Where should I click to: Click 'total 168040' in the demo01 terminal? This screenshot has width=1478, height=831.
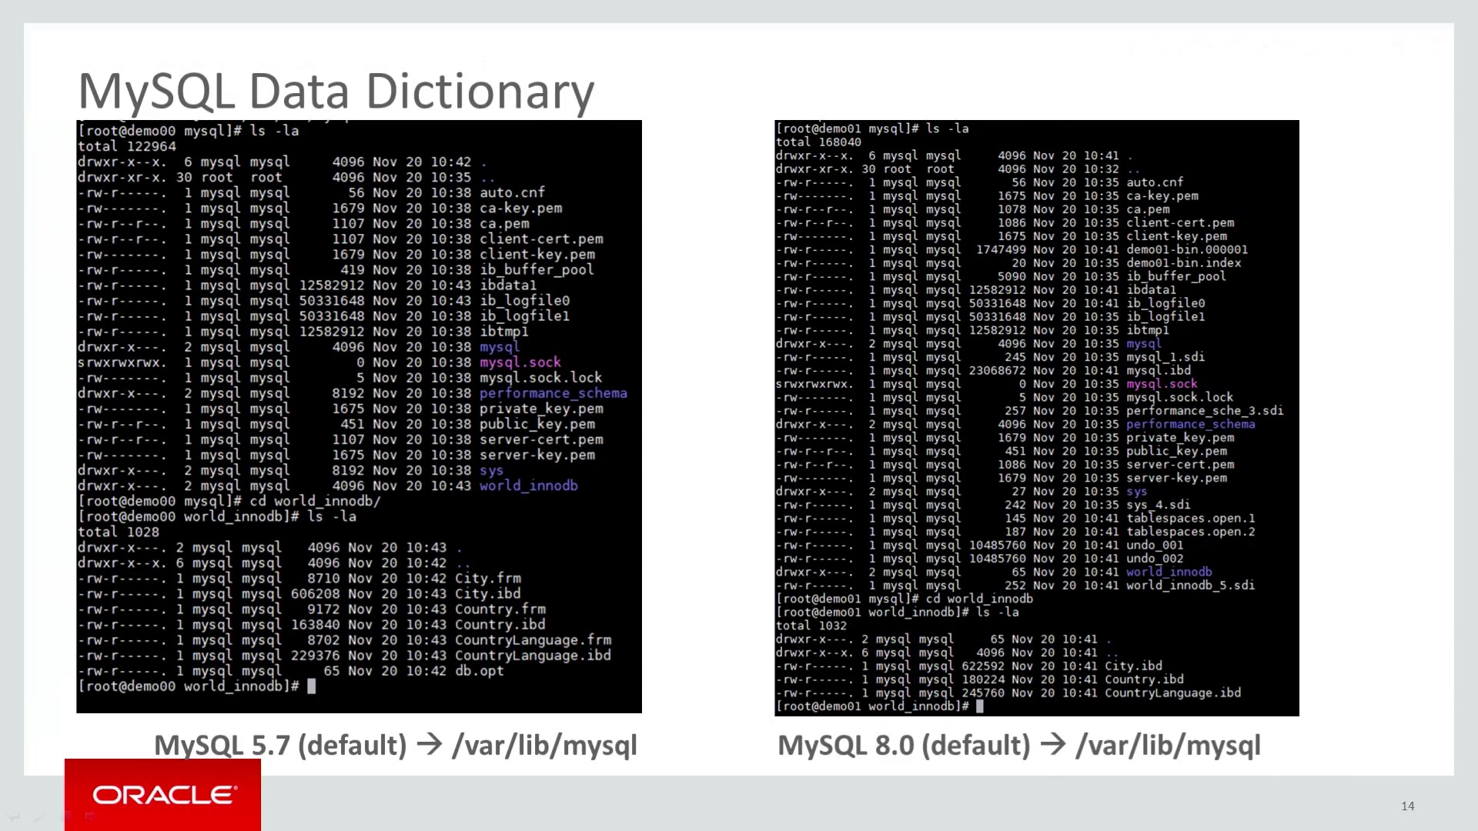(x=818, y=142)
